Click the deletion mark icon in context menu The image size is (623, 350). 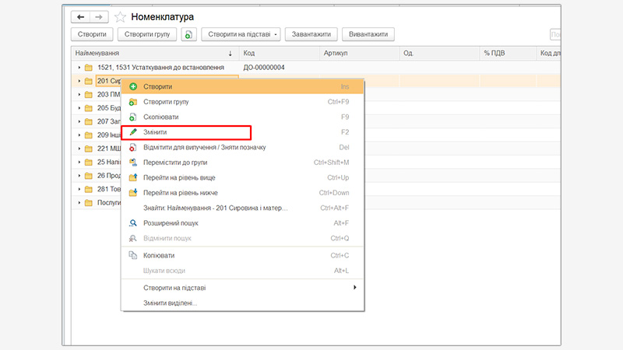tap(133, 147)
